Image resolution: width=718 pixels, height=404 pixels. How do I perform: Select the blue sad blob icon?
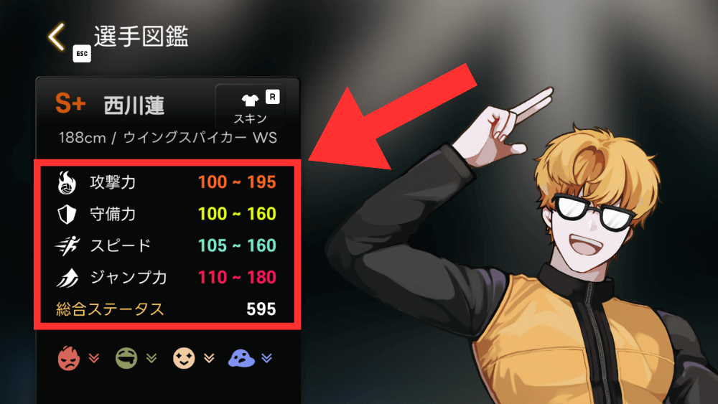coord(241,358)
